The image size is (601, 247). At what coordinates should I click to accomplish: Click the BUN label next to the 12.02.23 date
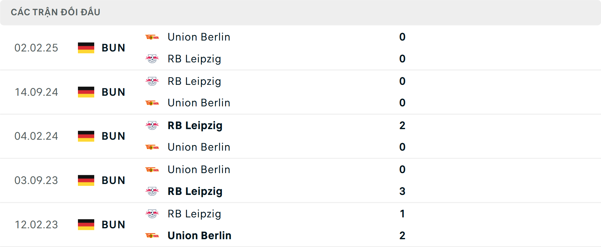pos(113,224)
